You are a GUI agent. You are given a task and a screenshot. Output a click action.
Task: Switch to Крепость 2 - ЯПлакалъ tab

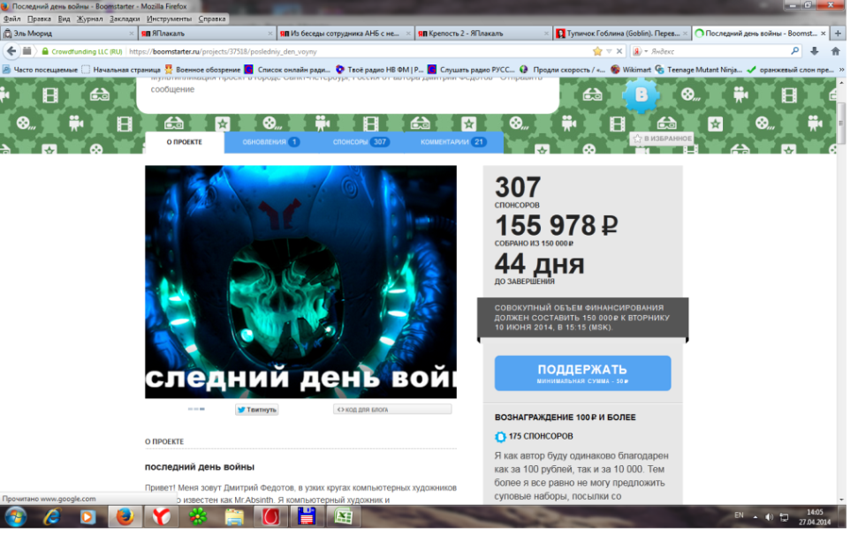[483, 34]
